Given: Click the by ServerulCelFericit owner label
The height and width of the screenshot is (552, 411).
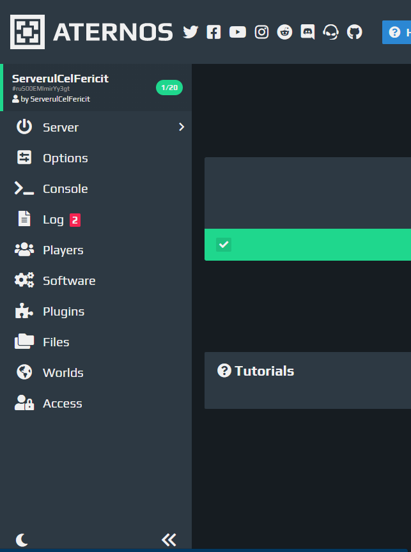Looking at the screenshot, I should coord(51,99).
